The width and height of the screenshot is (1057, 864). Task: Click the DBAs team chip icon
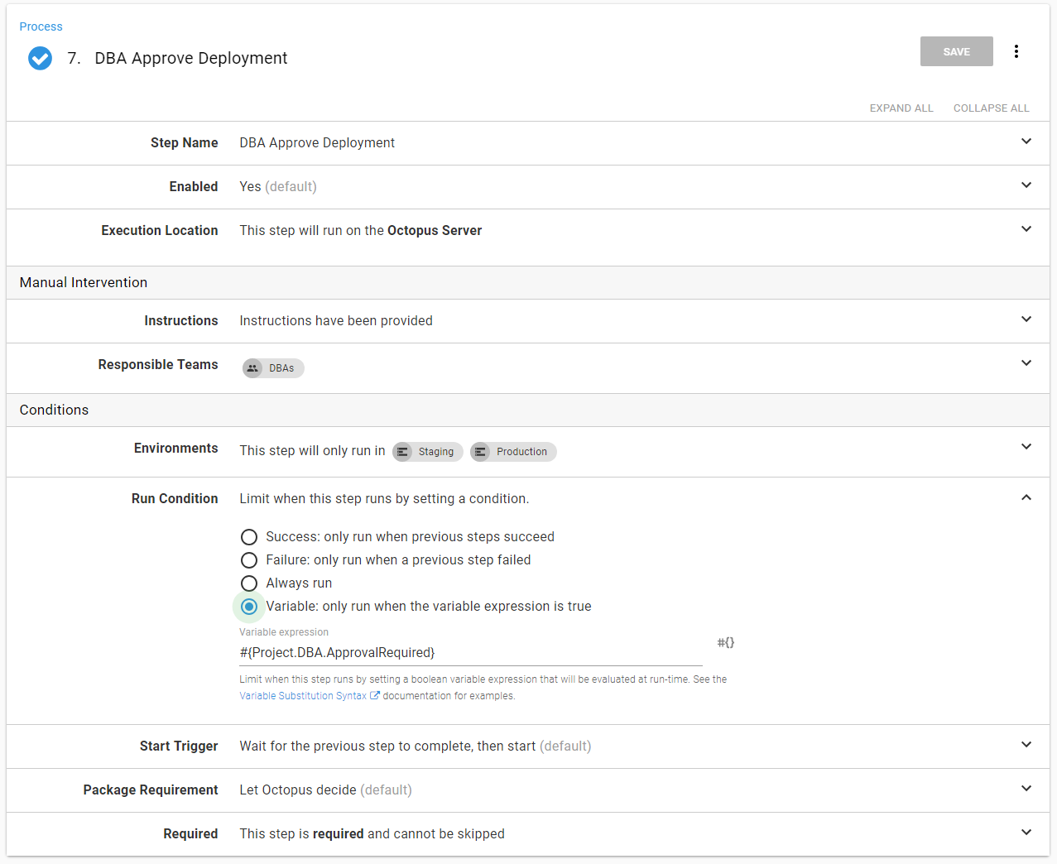253,368
